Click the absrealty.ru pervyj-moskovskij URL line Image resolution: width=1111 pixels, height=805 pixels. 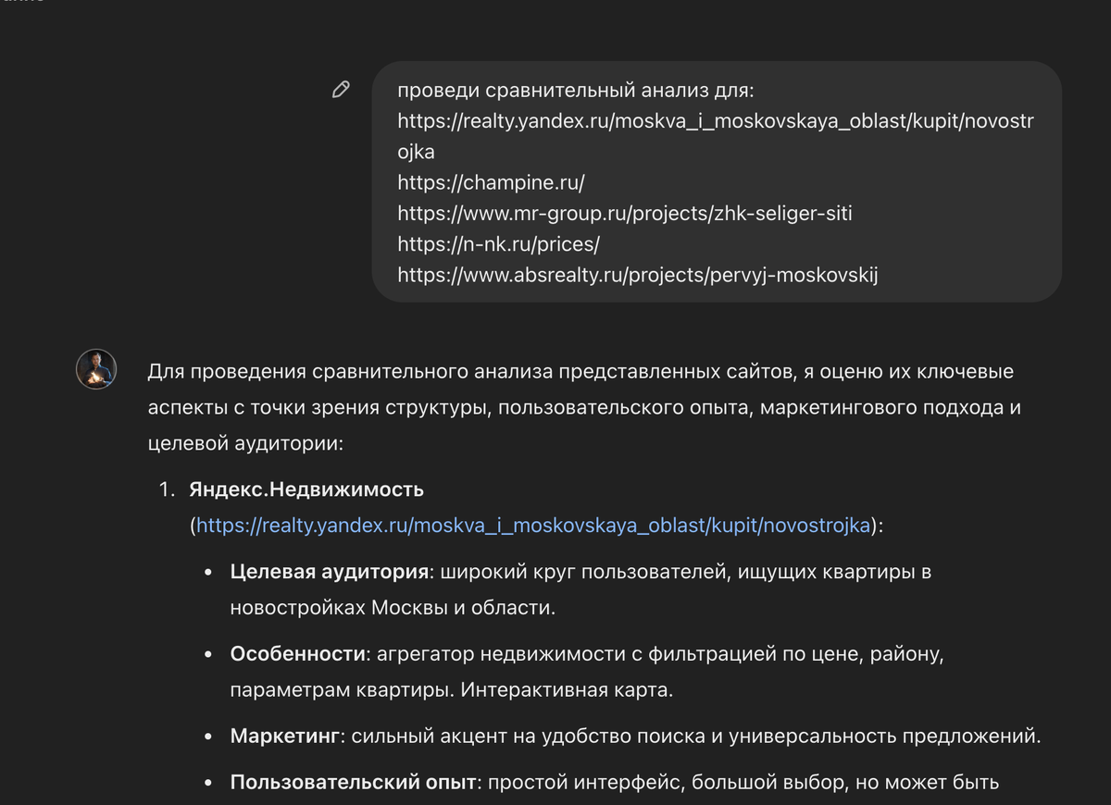coord(637,274)
